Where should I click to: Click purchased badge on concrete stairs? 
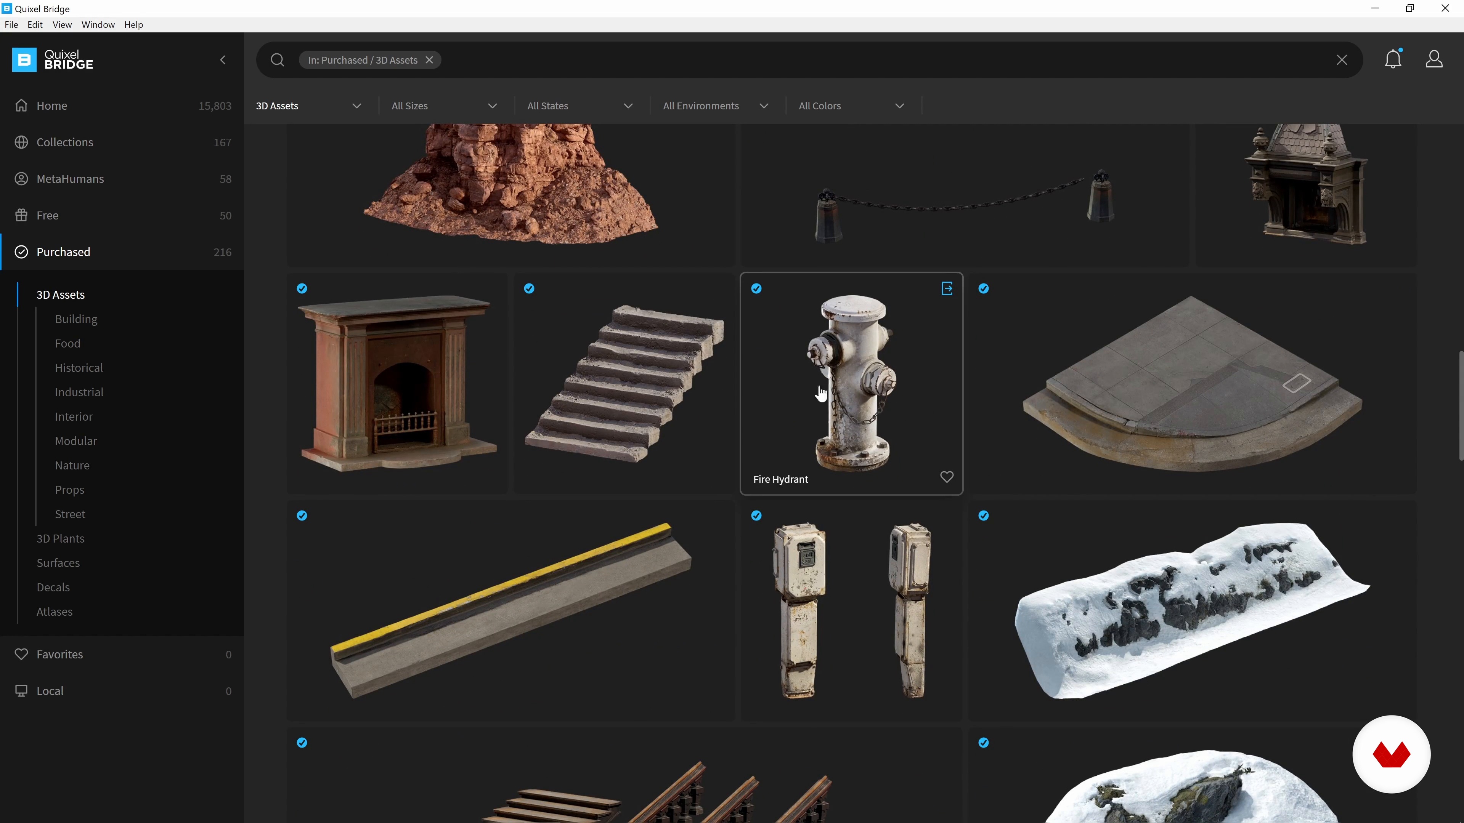[529, 288]
